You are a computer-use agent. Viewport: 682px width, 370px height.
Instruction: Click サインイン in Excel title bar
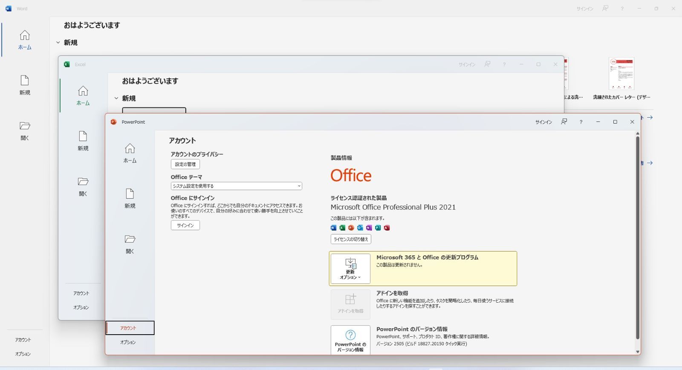click(467, 64)
